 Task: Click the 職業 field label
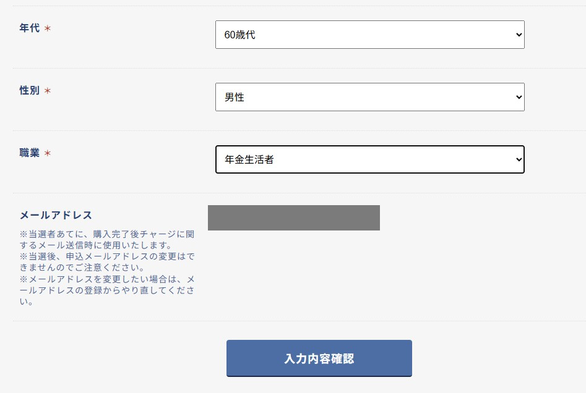29,153
